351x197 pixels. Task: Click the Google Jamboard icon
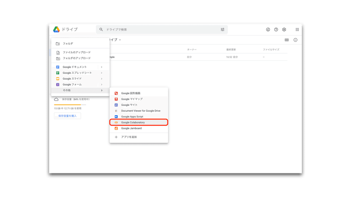pyautogui.click(x=116, y=128)
